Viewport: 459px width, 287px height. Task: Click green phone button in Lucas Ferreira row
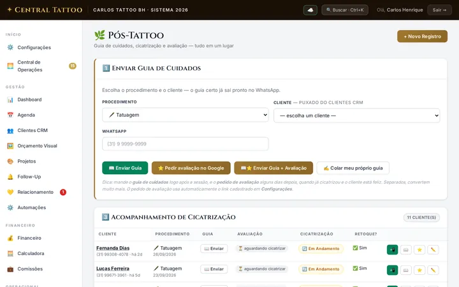click(392, 270)
